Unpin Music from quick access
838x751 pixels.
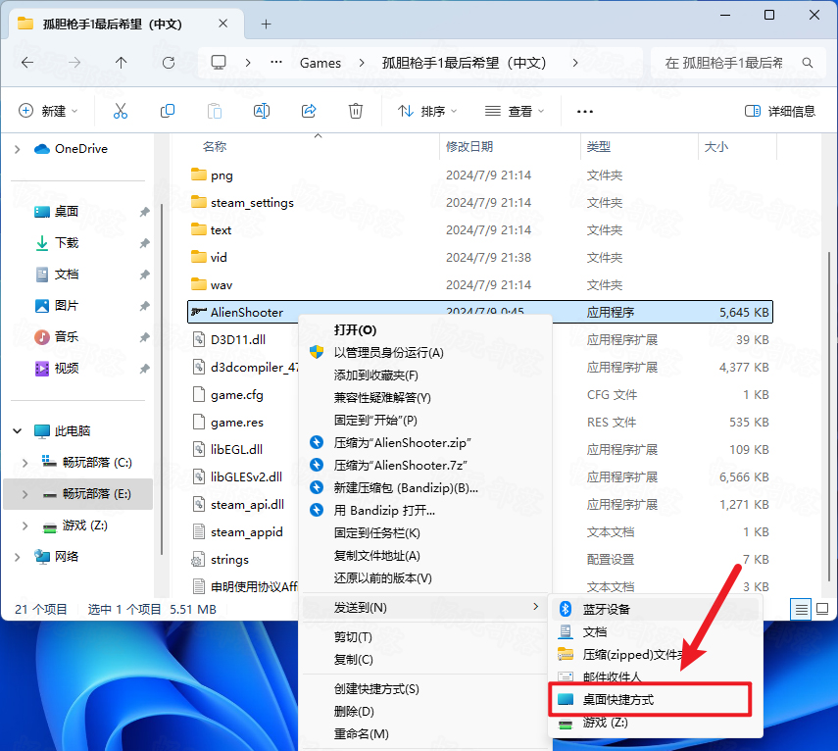(144, 338)
